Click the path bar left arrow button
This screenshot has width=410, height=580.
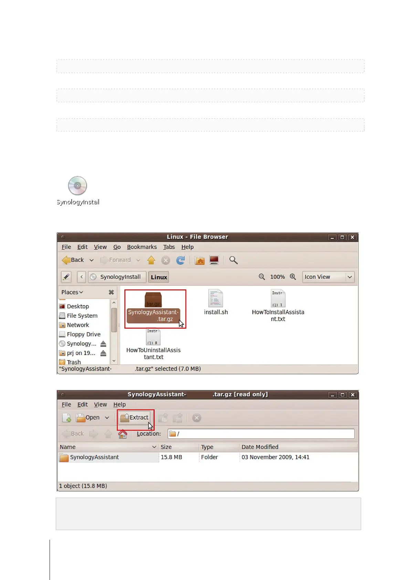(x=82, y=277)
